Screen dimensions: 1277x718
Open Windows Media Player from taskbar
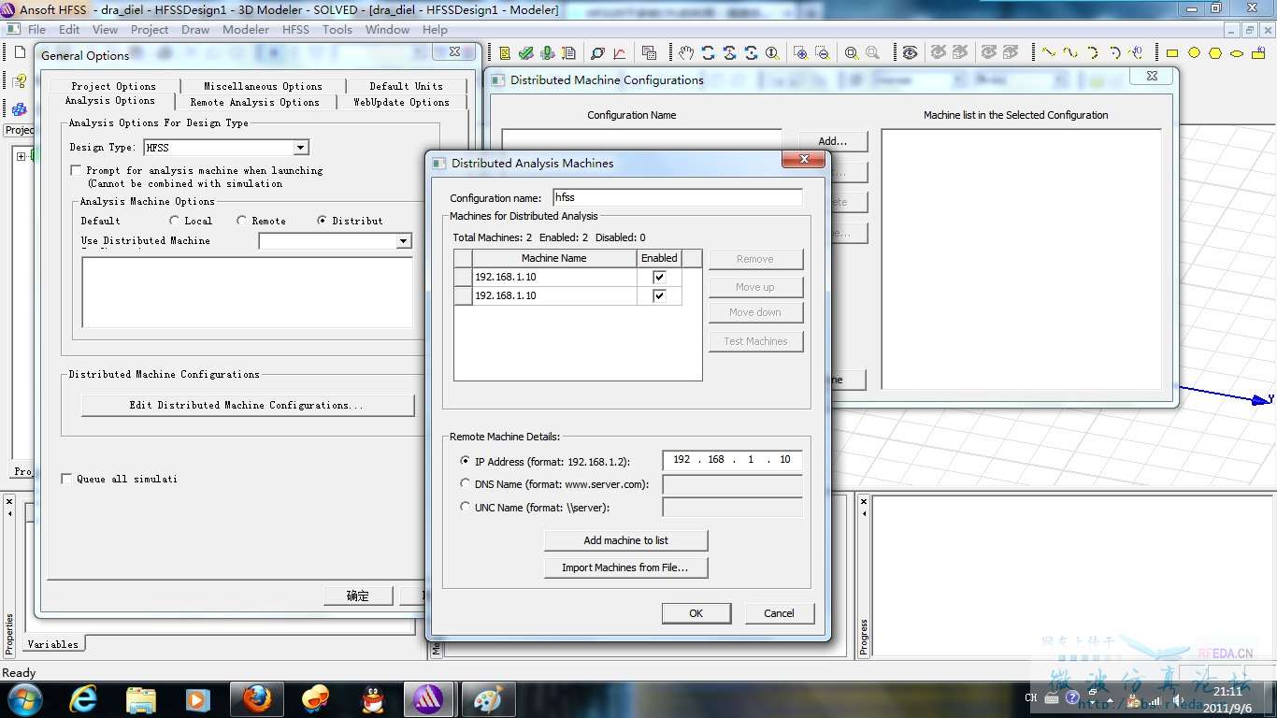pyautogui.click(x=197, y=698)
